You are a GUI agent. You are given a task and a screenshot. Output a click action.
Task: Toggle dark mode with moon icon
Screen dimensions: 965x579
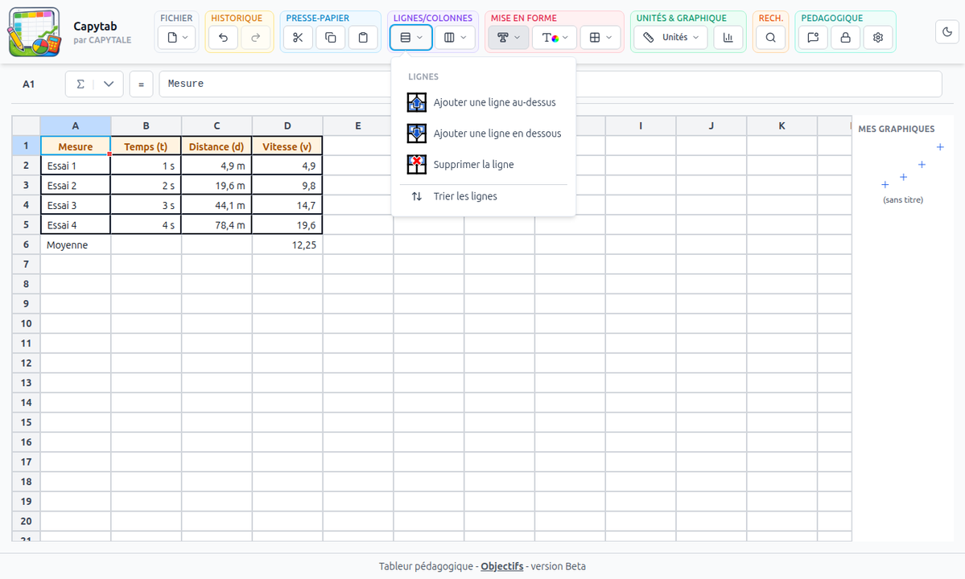point(948,32)
